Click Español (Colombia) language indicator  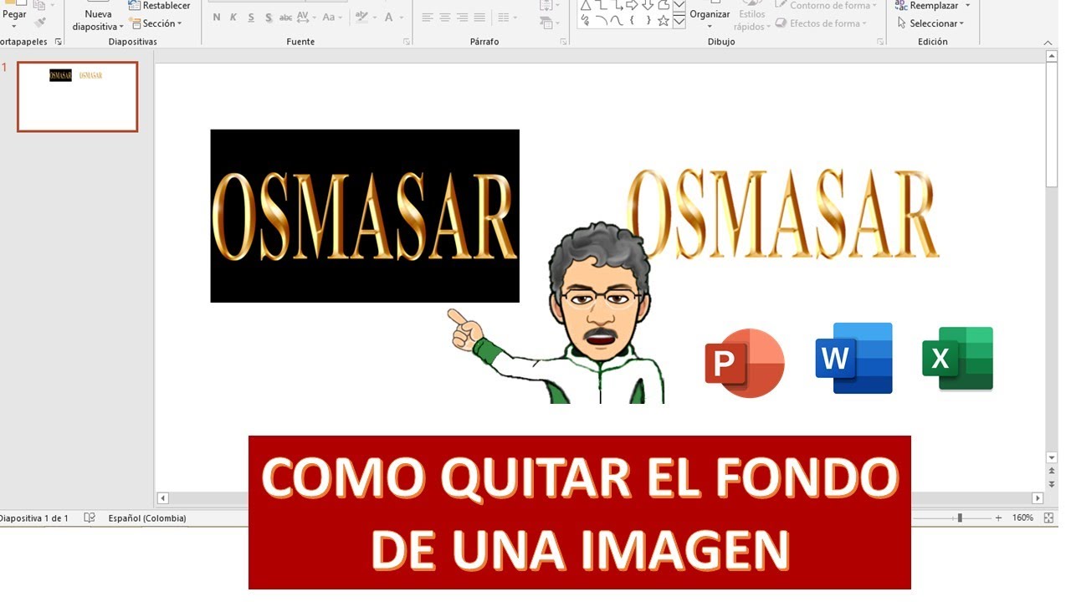[x=147, y=518]
